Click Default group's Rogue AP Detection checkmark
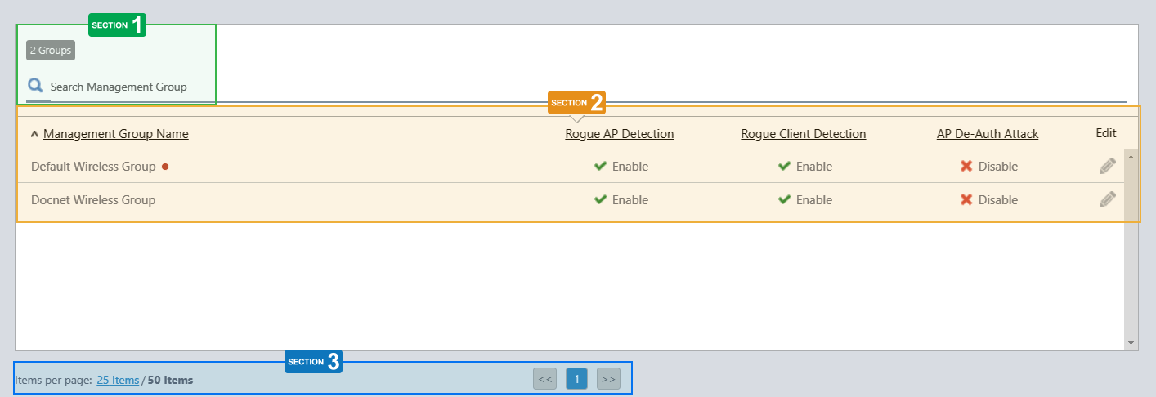The image size is (1156, 397). point(600,167)
